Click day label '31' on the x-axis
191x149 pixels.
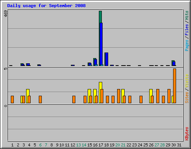pyautogui.click(x=179, y=145)
